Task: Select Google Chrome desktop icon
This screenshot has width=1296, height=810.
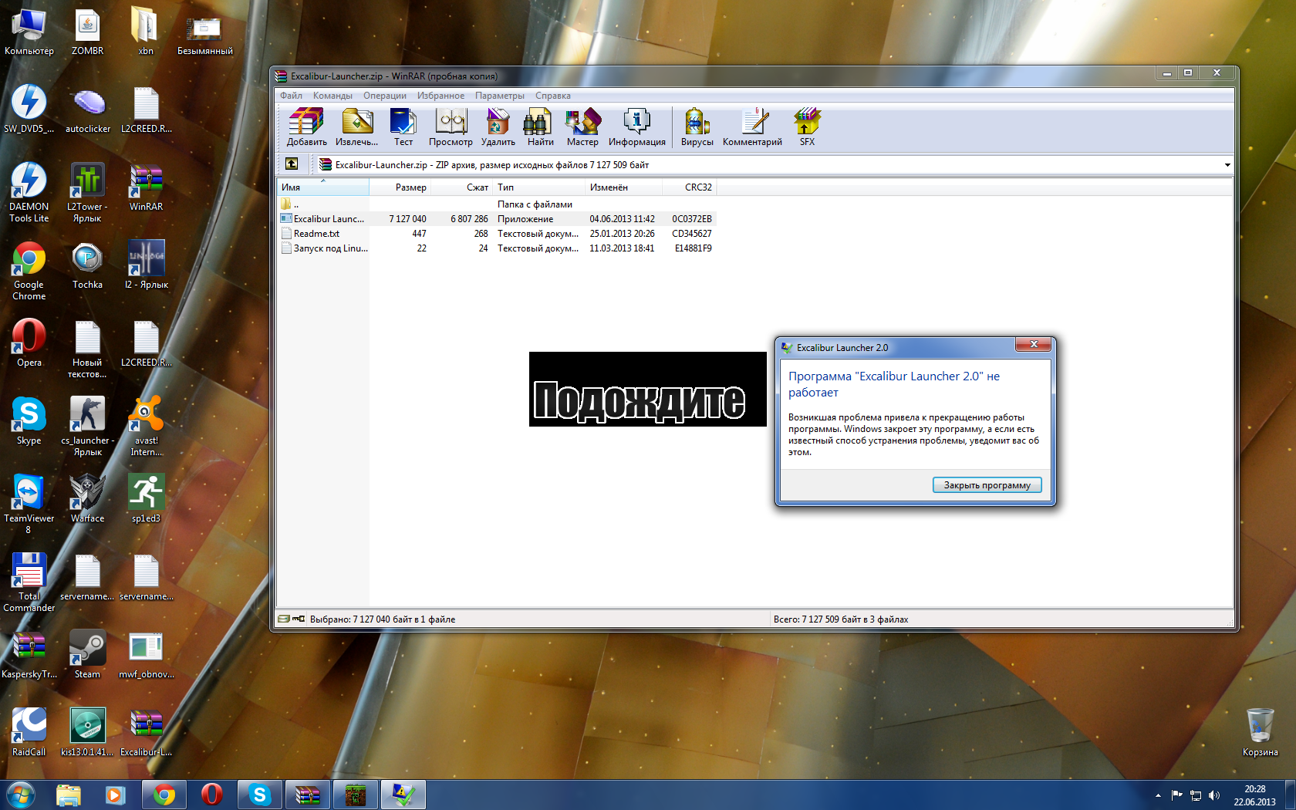Action: tap(29, 271)
